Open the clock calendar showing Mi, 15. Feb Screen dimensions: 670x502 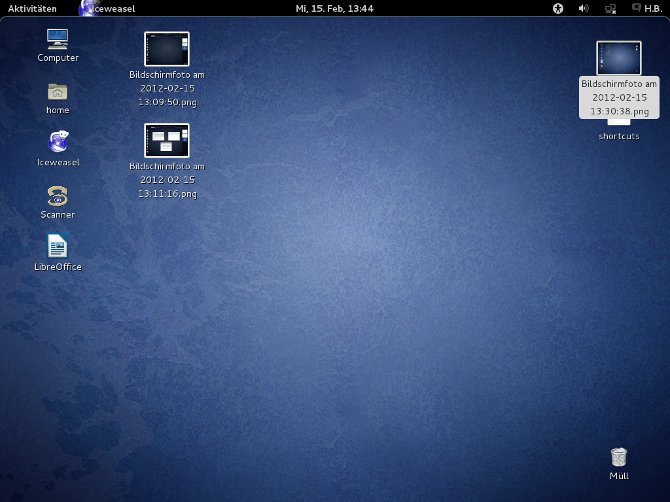tap(334, 8)
